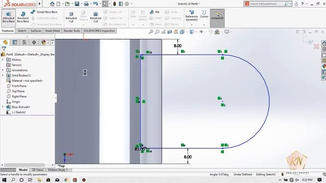Open the Options gear icon

(x=127, y=4)
